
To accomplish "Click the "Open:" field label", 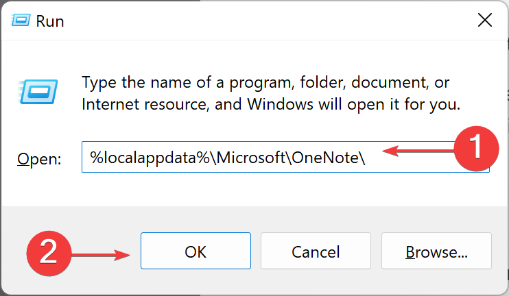I will point(39,159).
